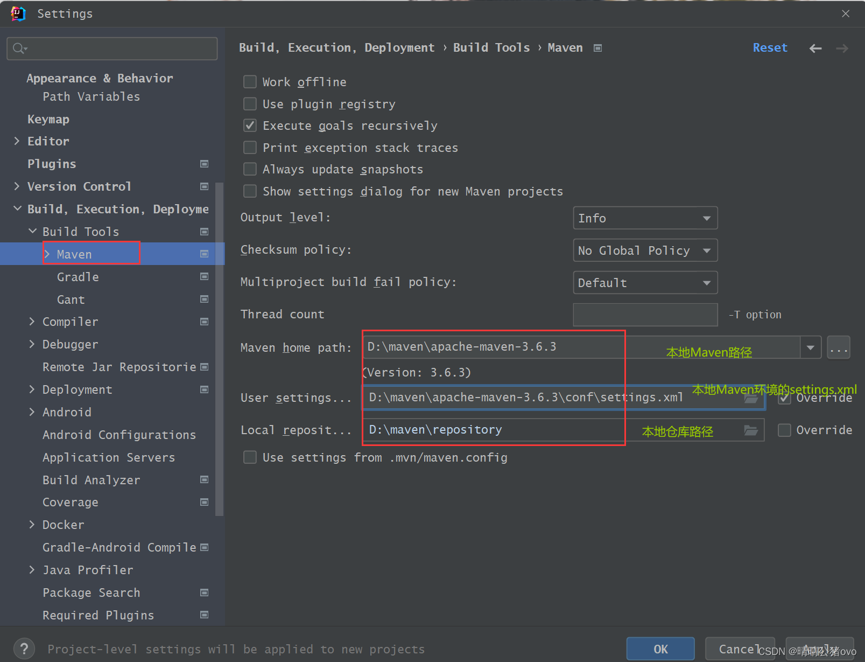
Task: Click Build Tools breadcrumb
Action: point(491,48)
